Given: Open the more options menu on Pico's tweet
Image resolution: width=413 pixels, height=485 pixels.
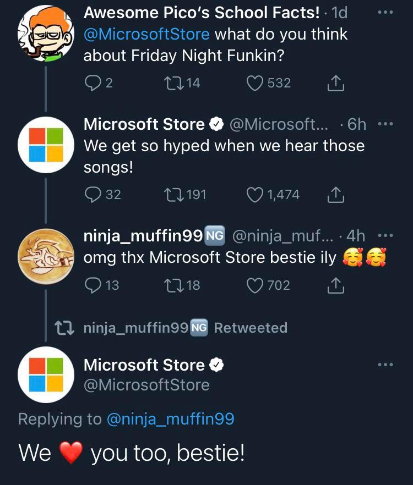Looking at the screenshot, I should tap(385, 12).
